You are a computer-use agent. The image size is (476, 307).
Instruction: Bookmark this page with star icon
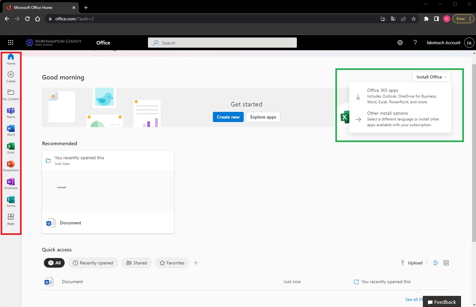414,19
